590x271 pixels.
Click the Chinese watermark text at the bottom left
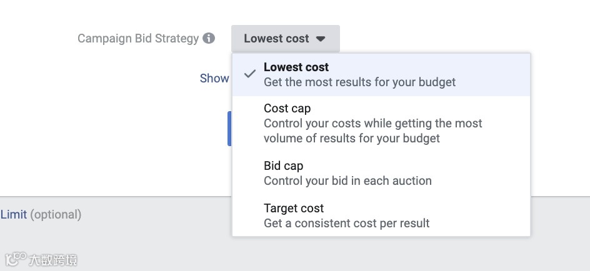pyautogui.click(x=53, y=259)
